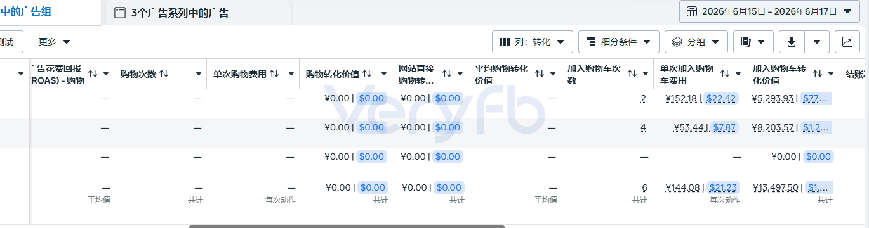
Task: Open the 分组 grouping dropdown
Action: (x=696, y=42)
